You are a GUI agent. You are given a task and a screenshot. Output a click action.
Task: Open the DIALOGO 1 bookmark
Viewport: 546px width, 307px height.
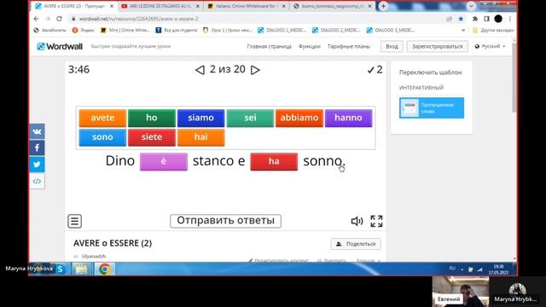point(282,31)
